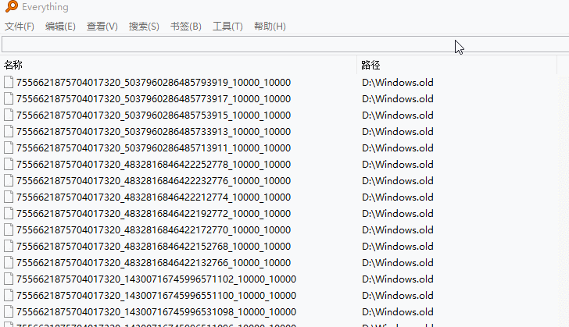Select file 7556621875704017320_4832816846422252778_10000_10000
Viewport: 569px width, 327px height.
(153, 165)
